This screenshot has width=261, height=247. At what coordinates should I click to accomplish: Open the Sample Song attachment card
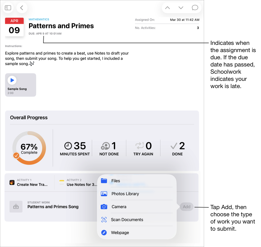[20, 85]
